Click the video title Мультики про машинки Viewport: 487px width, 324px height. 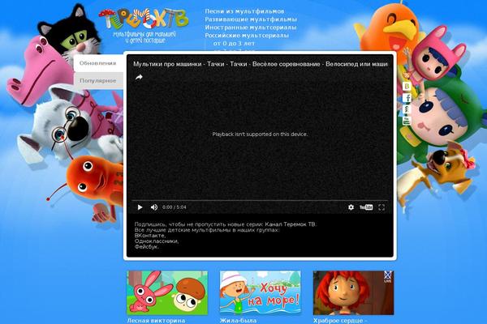[261, 64]
